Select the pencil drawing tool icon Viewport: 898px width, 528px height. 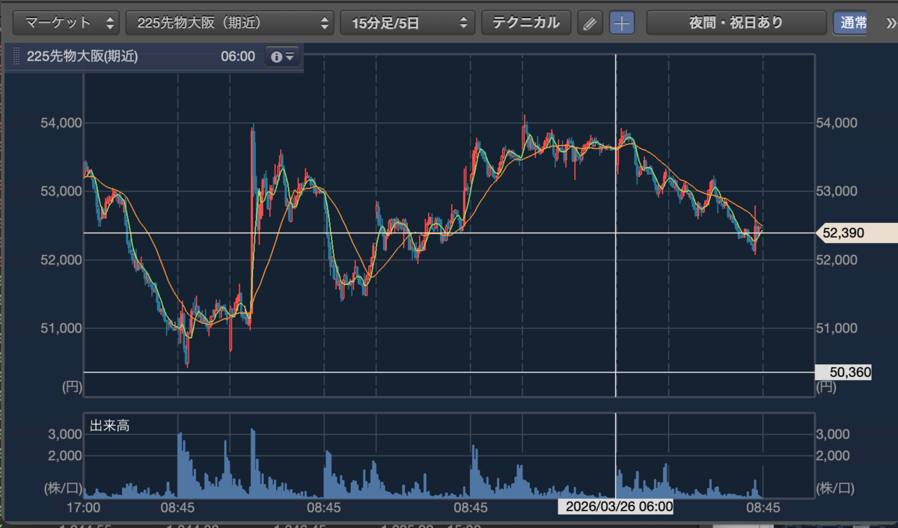pos(590,23)
